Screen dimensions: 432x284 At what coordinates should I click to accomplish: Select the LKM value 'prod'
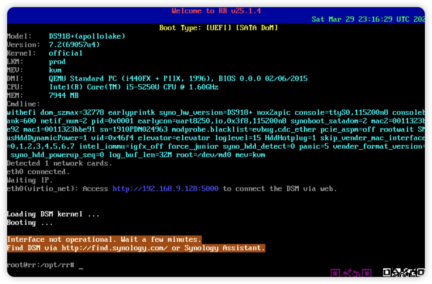57,62
